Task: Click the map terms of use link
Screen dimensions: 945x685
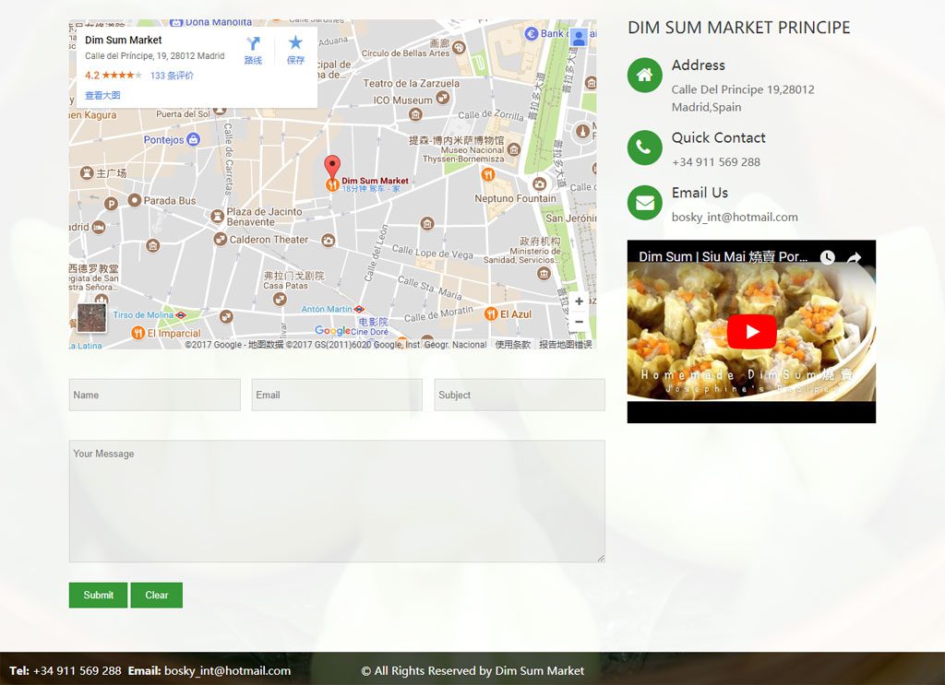Action: [x=513, y=344]
